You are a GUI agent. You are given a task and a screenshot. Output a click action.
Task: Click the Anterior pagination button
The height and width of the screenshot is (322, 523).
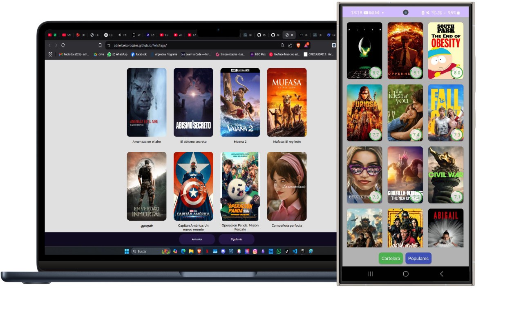[197, 239]
